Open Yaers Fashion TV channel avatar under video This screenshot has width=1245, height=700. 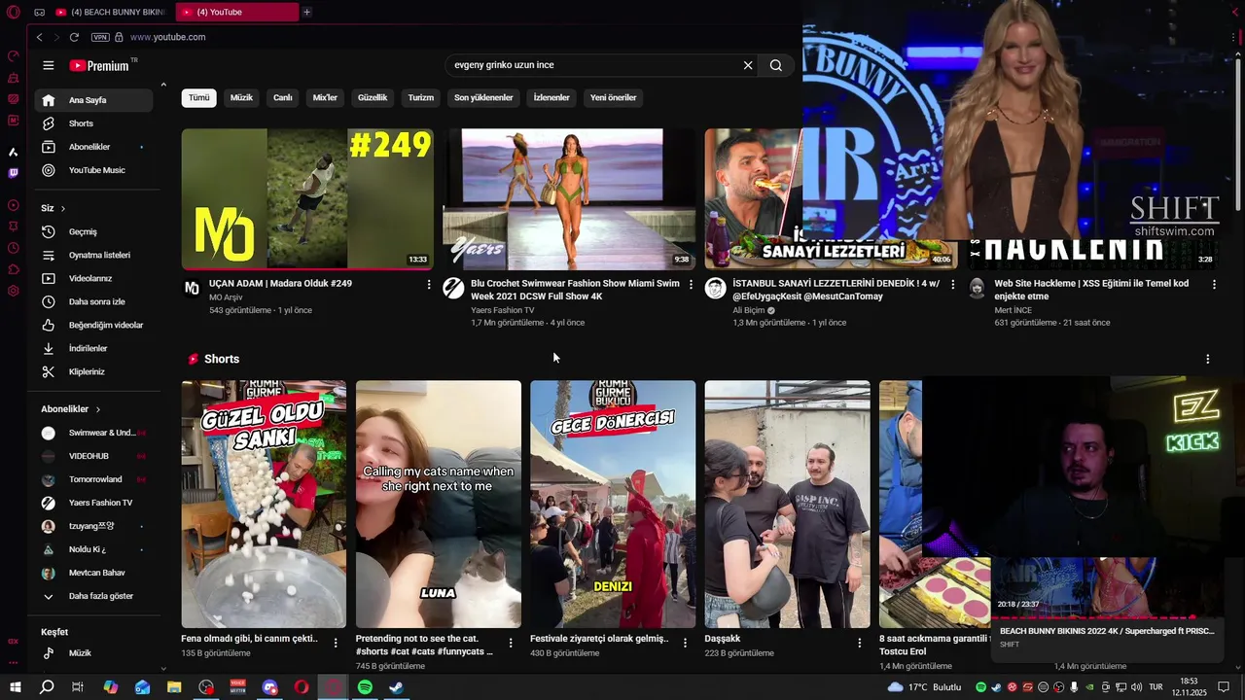click(453, 288)
